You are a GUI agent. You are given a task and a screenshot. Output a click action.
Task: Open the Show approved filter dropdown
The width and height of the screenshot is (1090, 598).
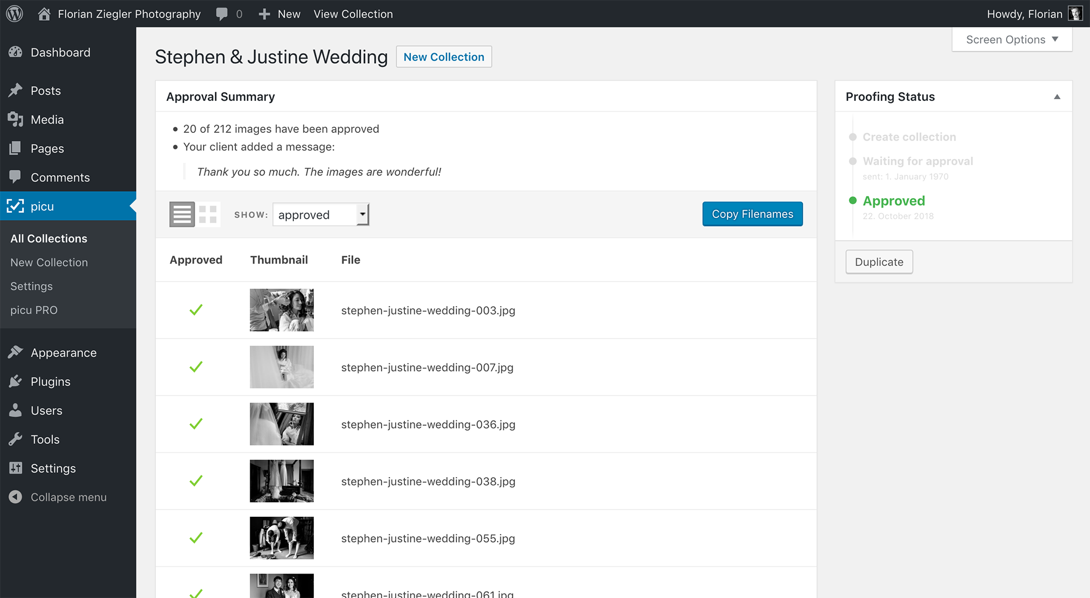tap(320, 215)
